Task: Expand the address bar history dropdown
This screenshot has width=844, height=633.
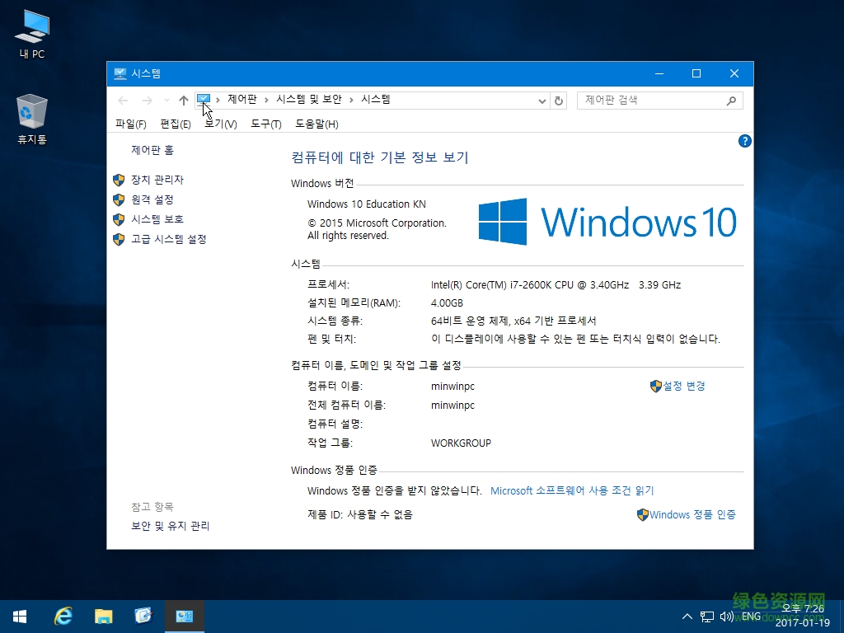Action: click(x=542, y=101)
